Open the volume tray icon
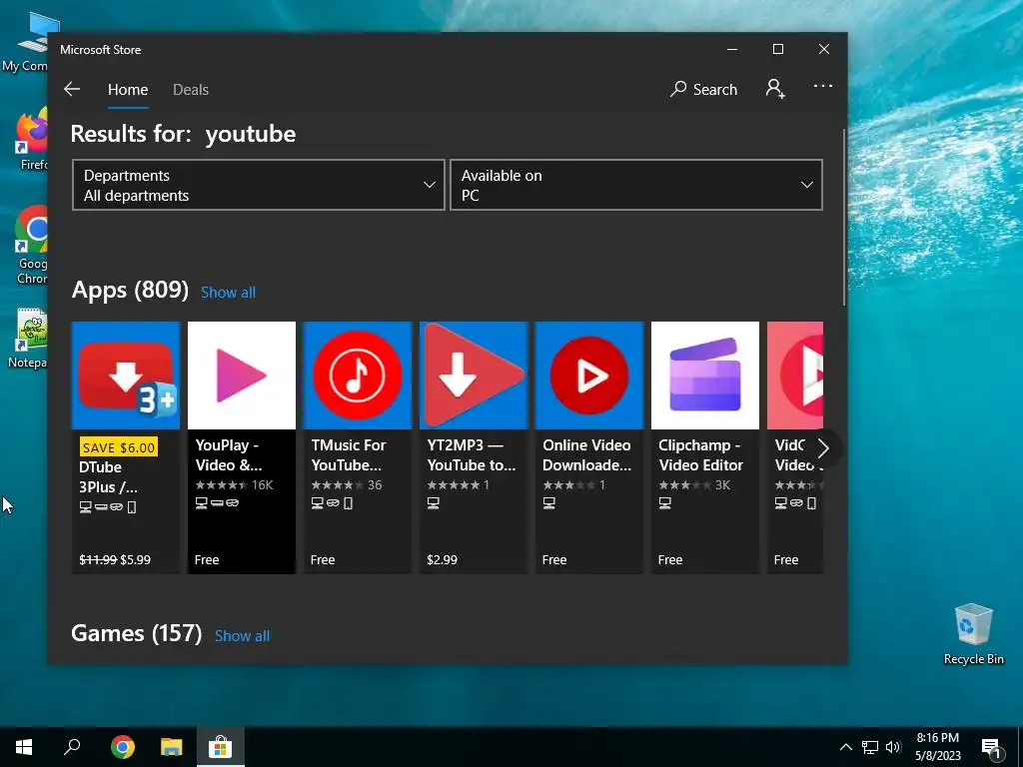The width and height of the screenshot is (1023, 767). pos(893,747)
